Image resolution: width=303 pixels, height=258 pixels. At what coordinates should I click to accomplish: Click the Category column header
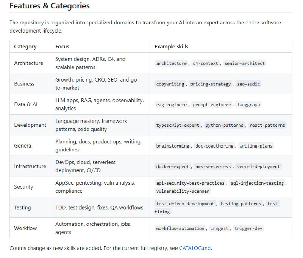[25, 47]
